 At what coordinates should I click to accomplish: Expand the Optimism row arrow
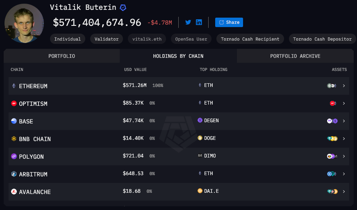click(x=344, y=103)
